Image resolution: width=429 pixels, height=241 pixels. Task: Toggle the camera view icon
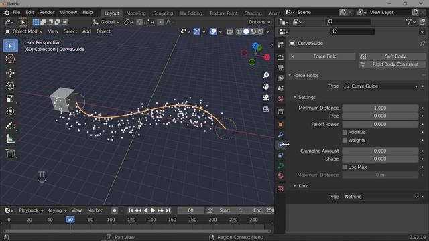coord(265,98)
